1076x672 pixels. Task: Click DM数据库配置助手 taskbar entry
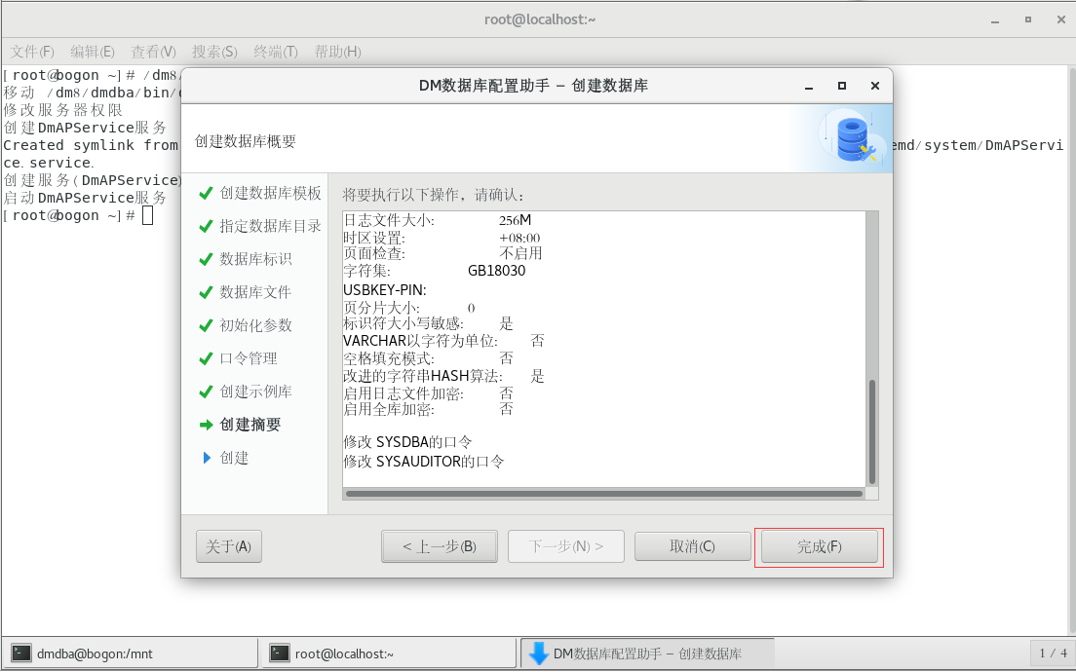[647, 653]
